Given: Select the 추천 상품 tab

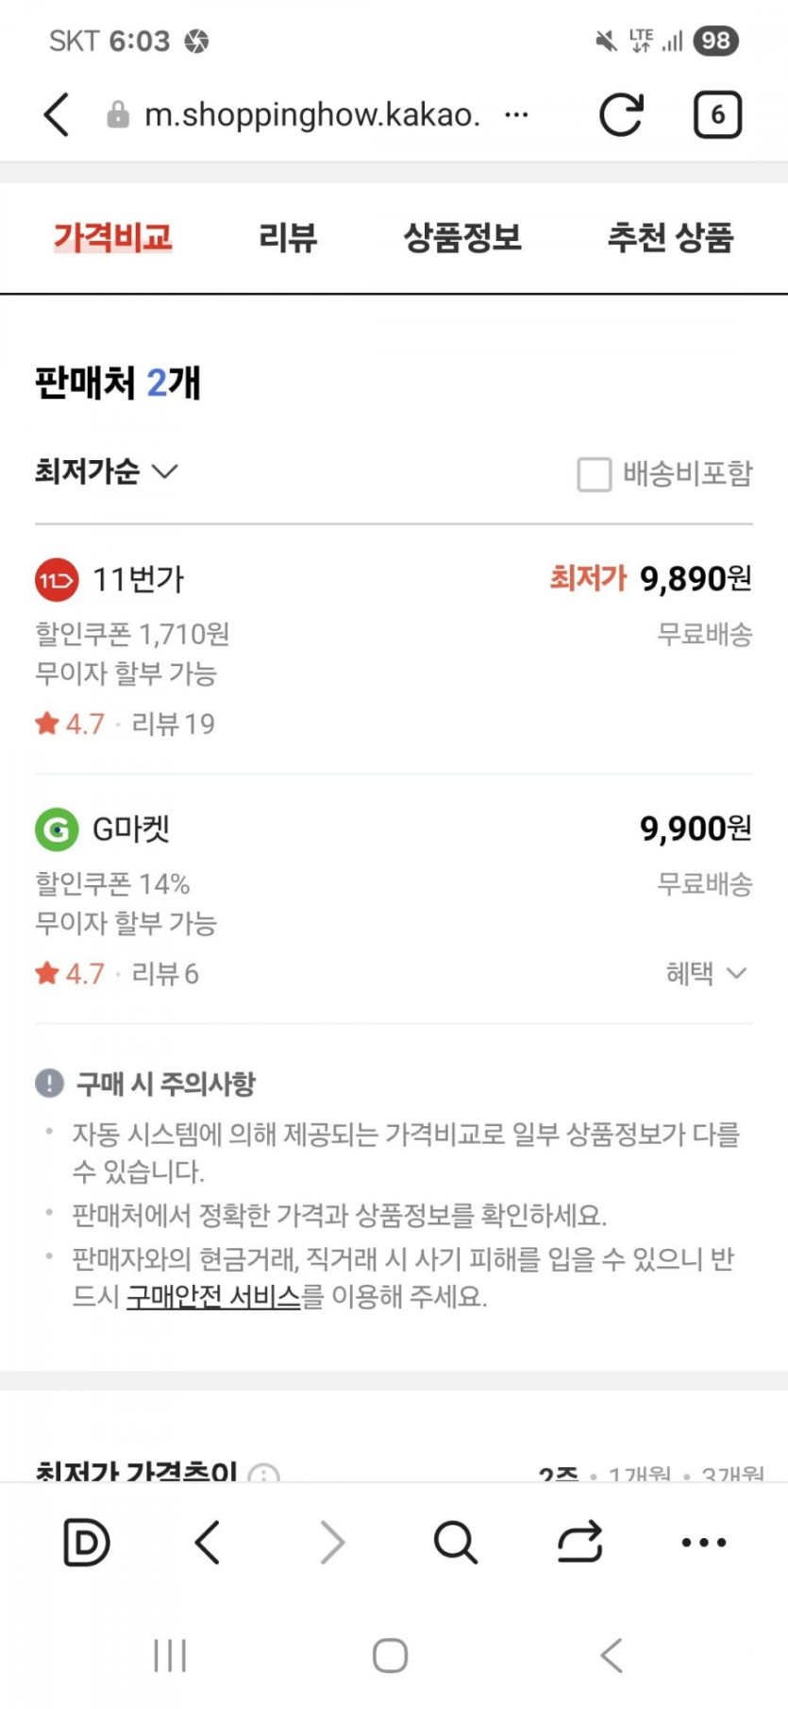Looking at the screenshot, I should point(670,237).
